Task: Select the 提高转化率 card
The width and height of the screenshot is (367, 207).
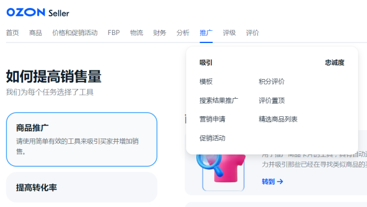Action: 82,187
